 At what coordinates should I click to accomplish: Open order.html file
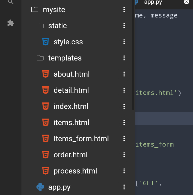70,155
